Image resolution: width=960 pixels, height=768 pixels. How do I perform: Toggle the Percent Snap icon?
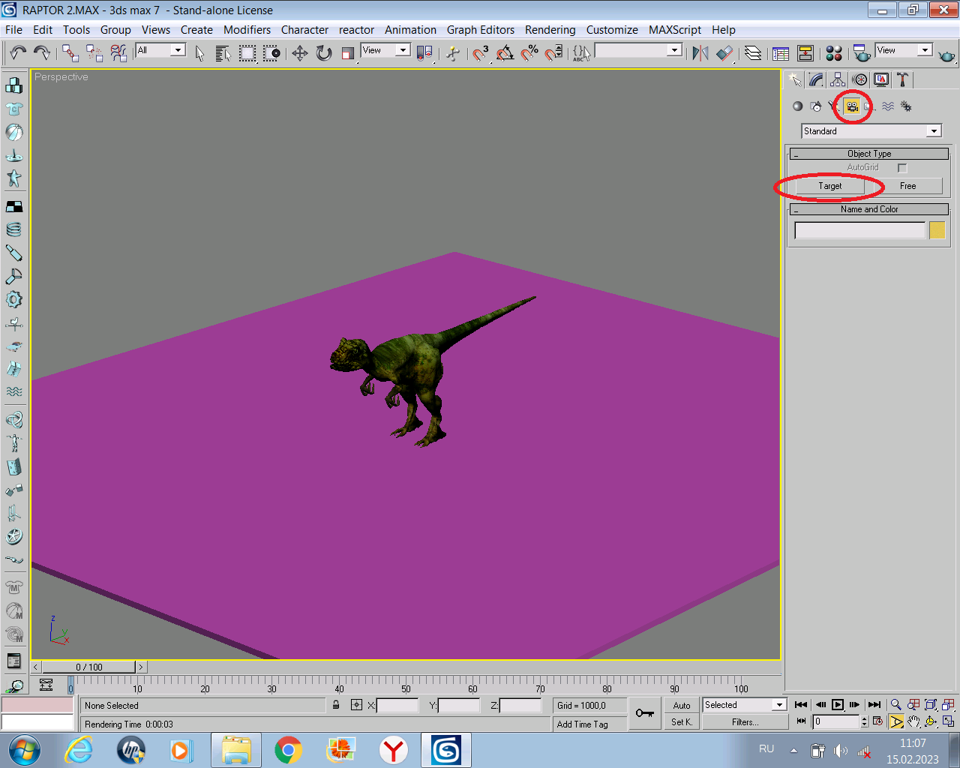coord(529,52)
